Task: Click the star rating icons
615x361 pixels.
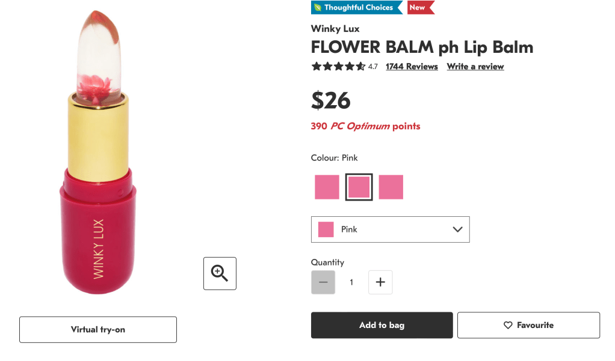Action: click(x=338, y=67)
